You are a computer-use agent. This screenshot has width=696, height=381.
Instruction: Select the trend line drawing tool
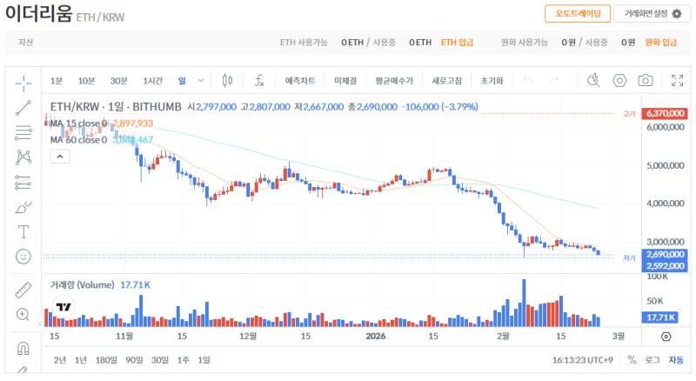pos(23,108)
